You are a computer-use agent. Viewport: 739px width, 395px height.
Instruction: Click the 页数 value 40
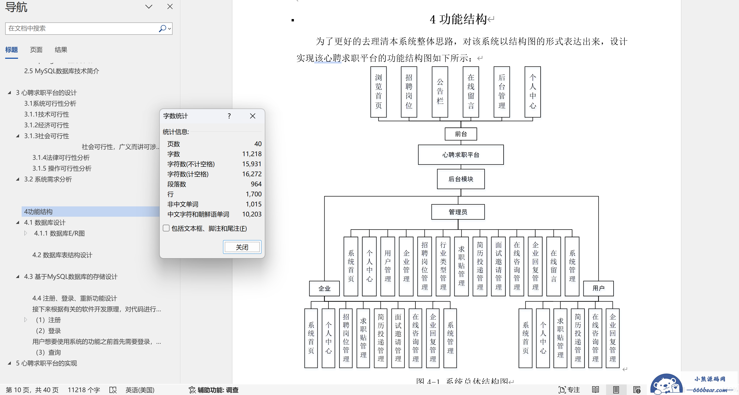(258, 144)
